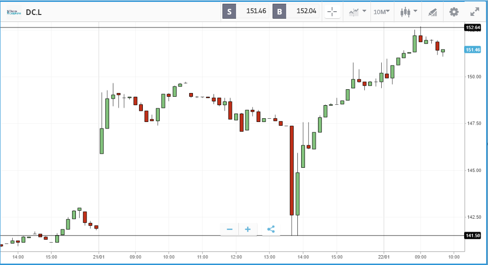
Task: Click the 152.64 high price label
Action: 473,28
